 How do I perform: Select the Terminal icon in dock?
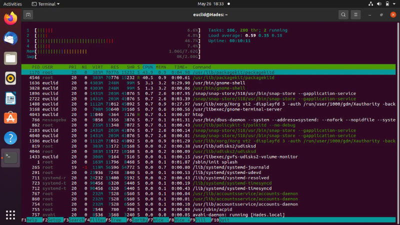[10, 158]
